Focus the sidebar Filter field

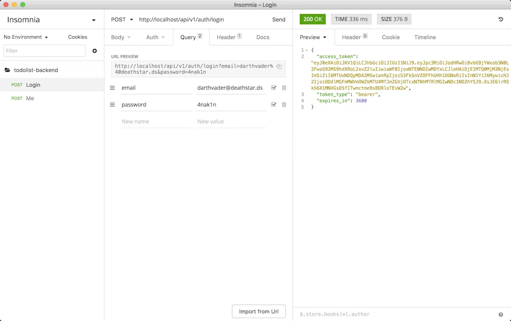click(x=44, y=51)
